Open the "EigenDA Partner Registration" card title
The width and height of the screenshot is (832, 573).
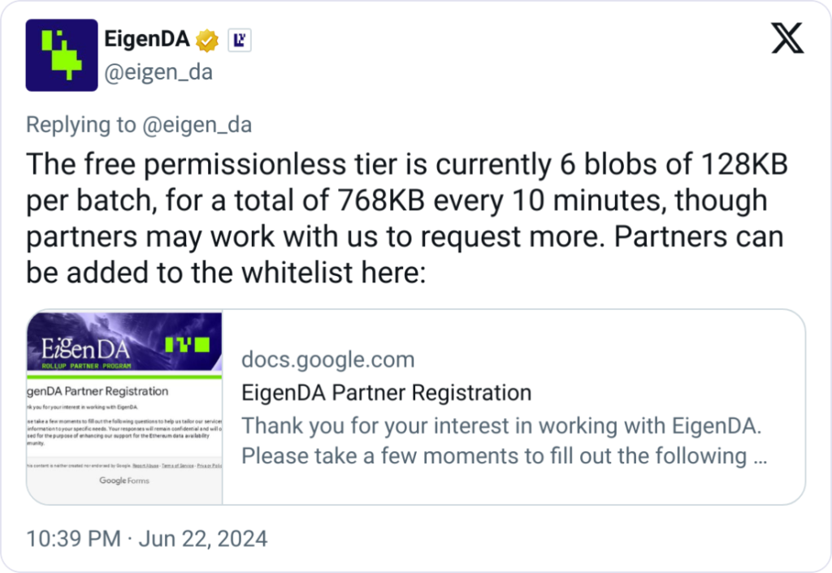387,393
